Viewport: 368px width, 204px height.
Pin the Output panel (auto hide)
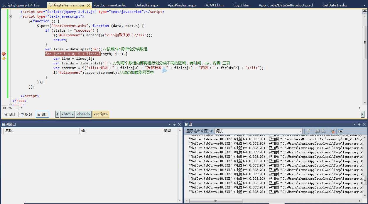tap(359, 124)
